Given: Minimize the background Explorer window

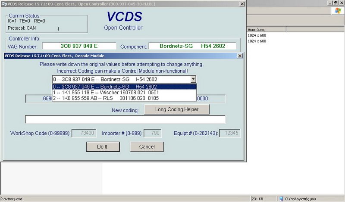Looking at the screenshot, I should 329,3.
